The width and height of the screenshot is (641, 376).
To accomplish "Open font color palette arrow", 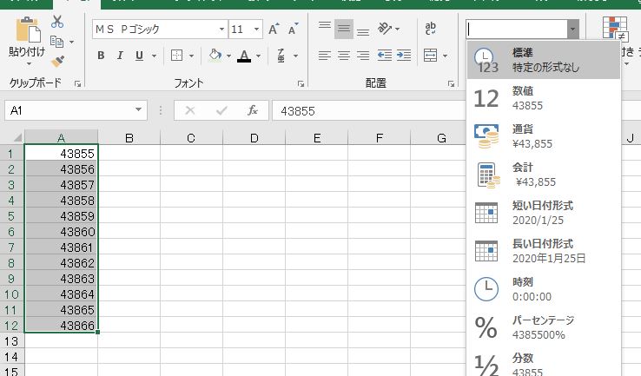I will tap(258, 56).
